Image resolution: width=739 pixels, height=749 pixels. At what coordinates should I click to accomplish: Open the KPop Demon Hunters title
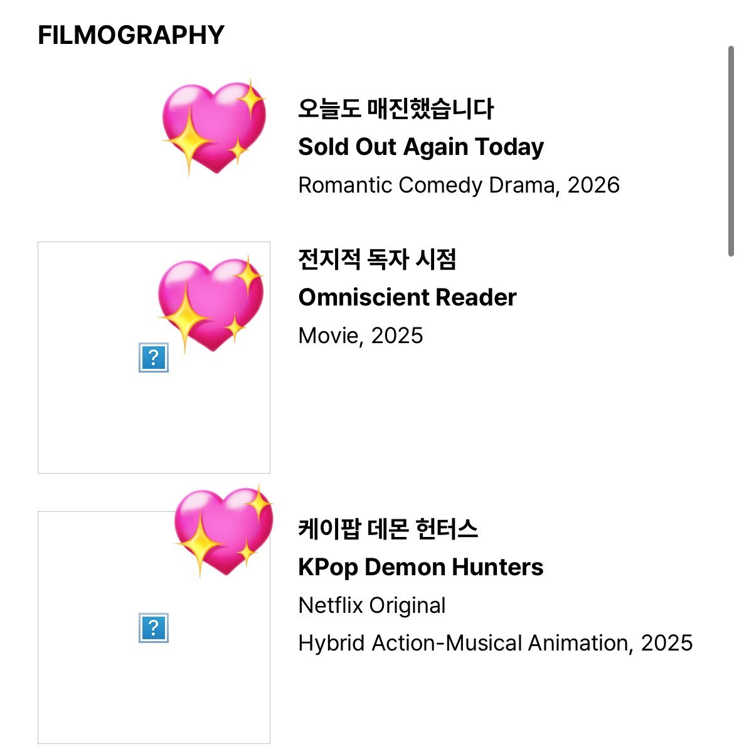coord(420,567)
